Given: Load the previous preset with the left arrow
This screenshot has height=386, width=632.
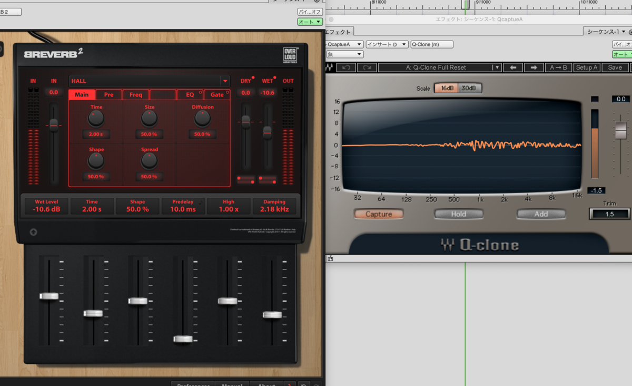Looking at the screenshot, I should 512,67.
